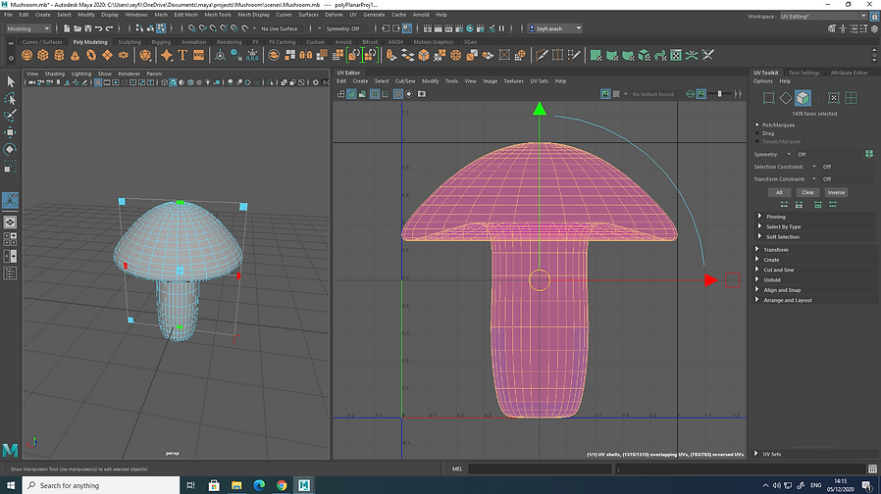Open the Selection Constraint dropdown
881x494 pixels.
point(814,167)
